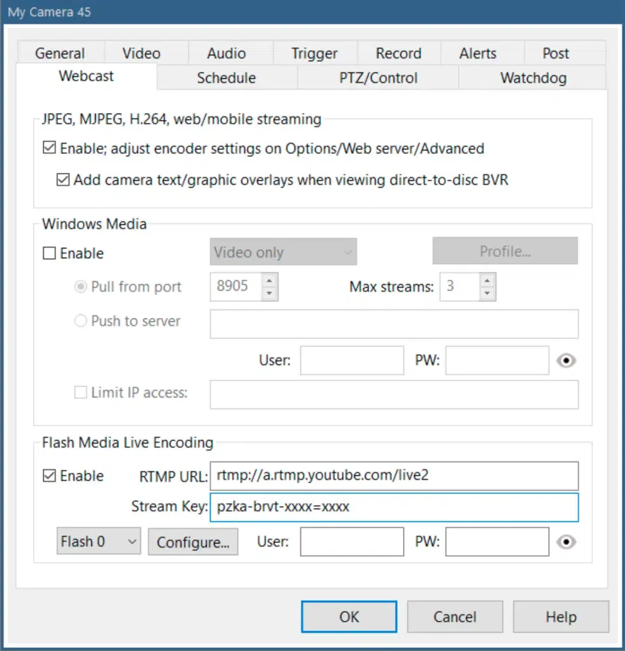Cancel the camera settings dialog
The image size is (625, 651).
[x=454, y=617]
